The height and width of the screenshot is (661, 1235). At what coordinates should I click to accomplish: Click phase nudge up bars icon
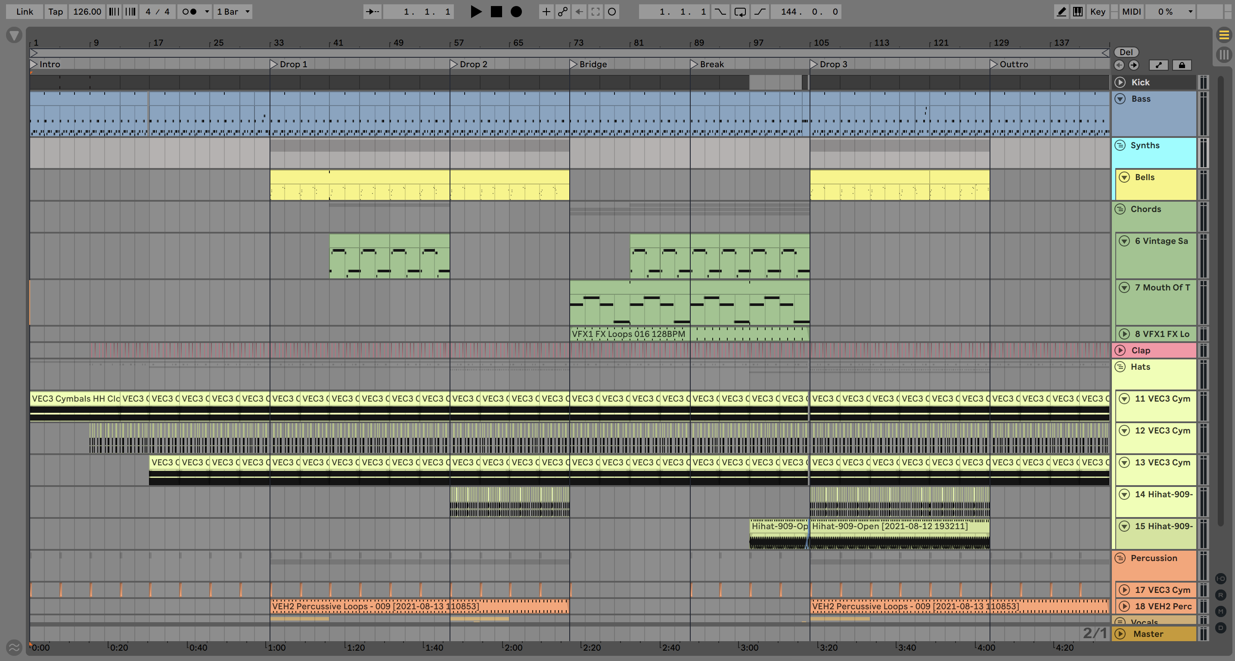(x=130, y=12)
